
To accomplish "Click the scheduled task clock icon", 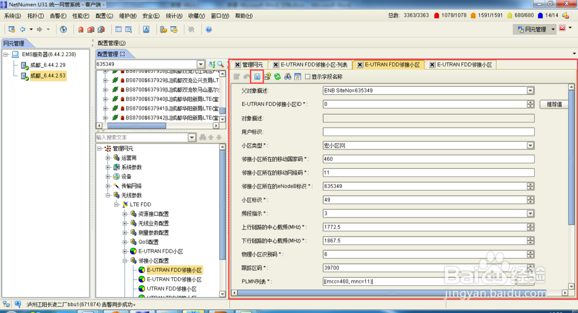I will [174, 30].
